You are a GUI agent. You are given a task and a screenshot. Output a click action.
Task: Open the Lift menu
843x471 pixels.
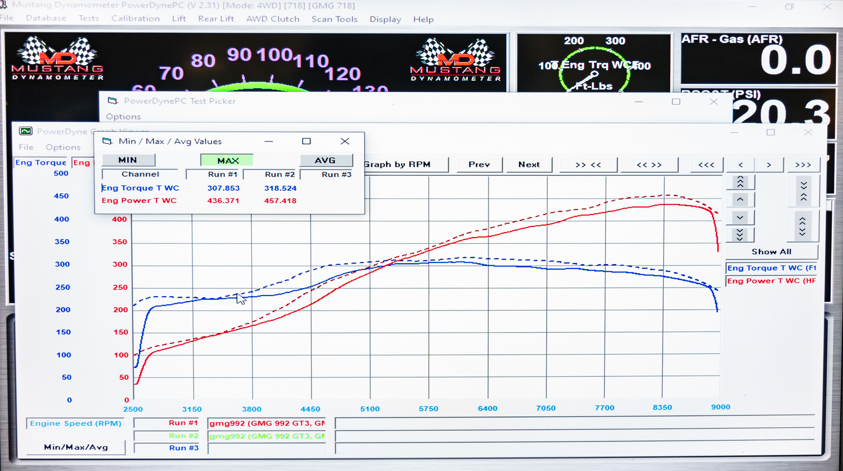pos(179,19)
